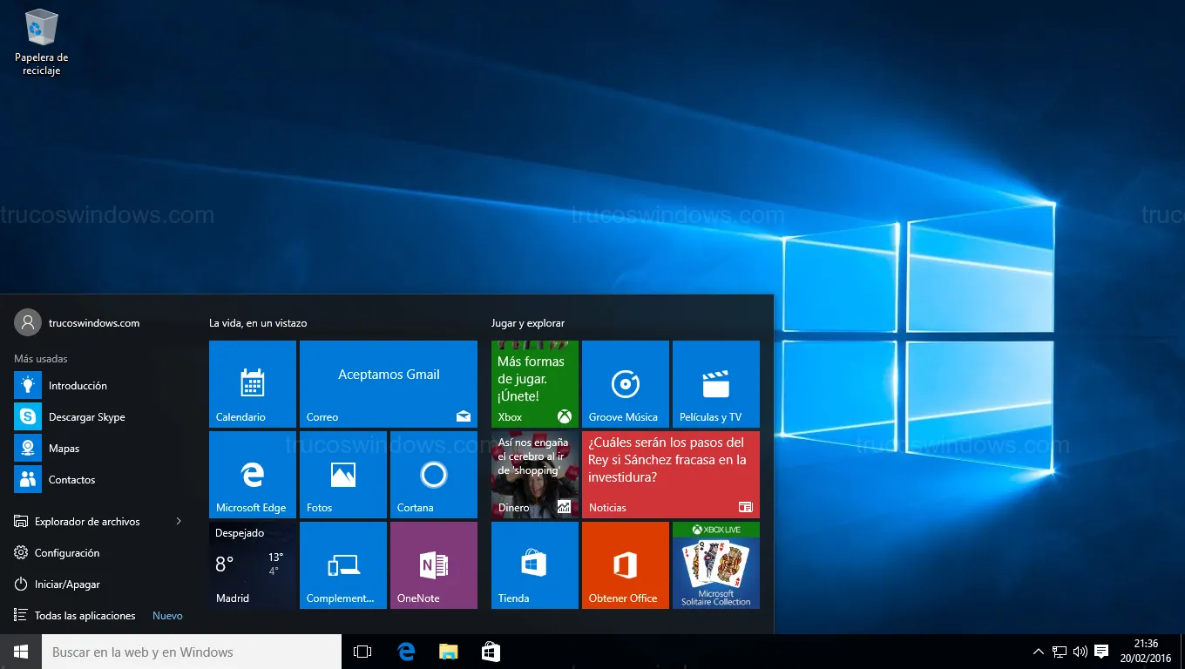The width and height of the screenshot is (1185, 669).
Task: Open the volume control in system tray
Action: 1080,652
